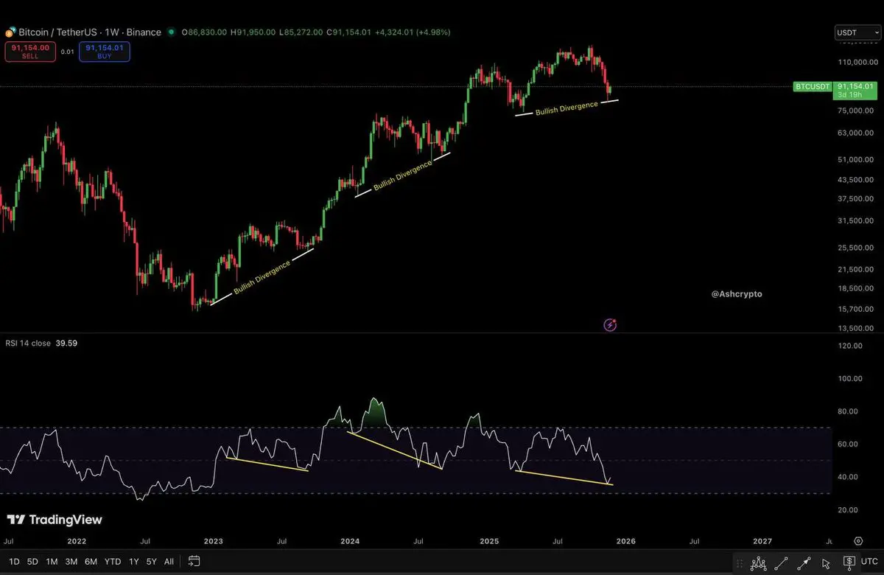Open the go-to-date calendar icon

pyautogui.click(x=194, y=561)
